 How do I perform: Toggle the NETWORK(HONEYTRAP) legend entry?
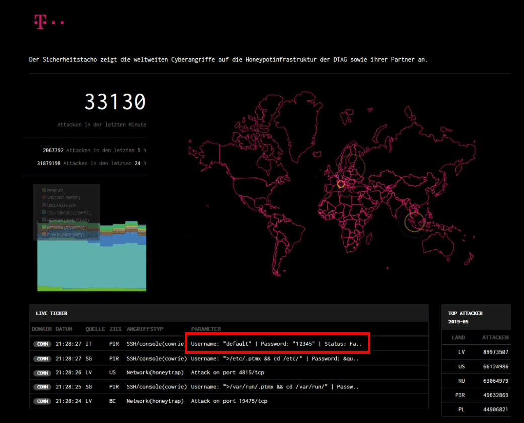click(x=66, y=220)
